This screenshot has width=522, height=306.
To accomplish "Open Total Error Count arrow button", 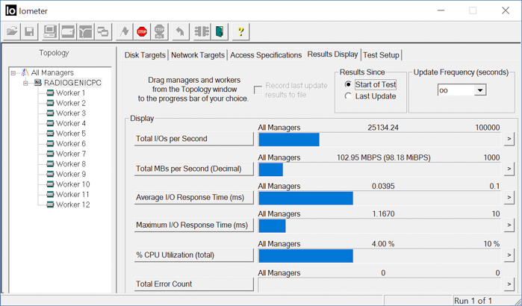I will pos(509,284).
